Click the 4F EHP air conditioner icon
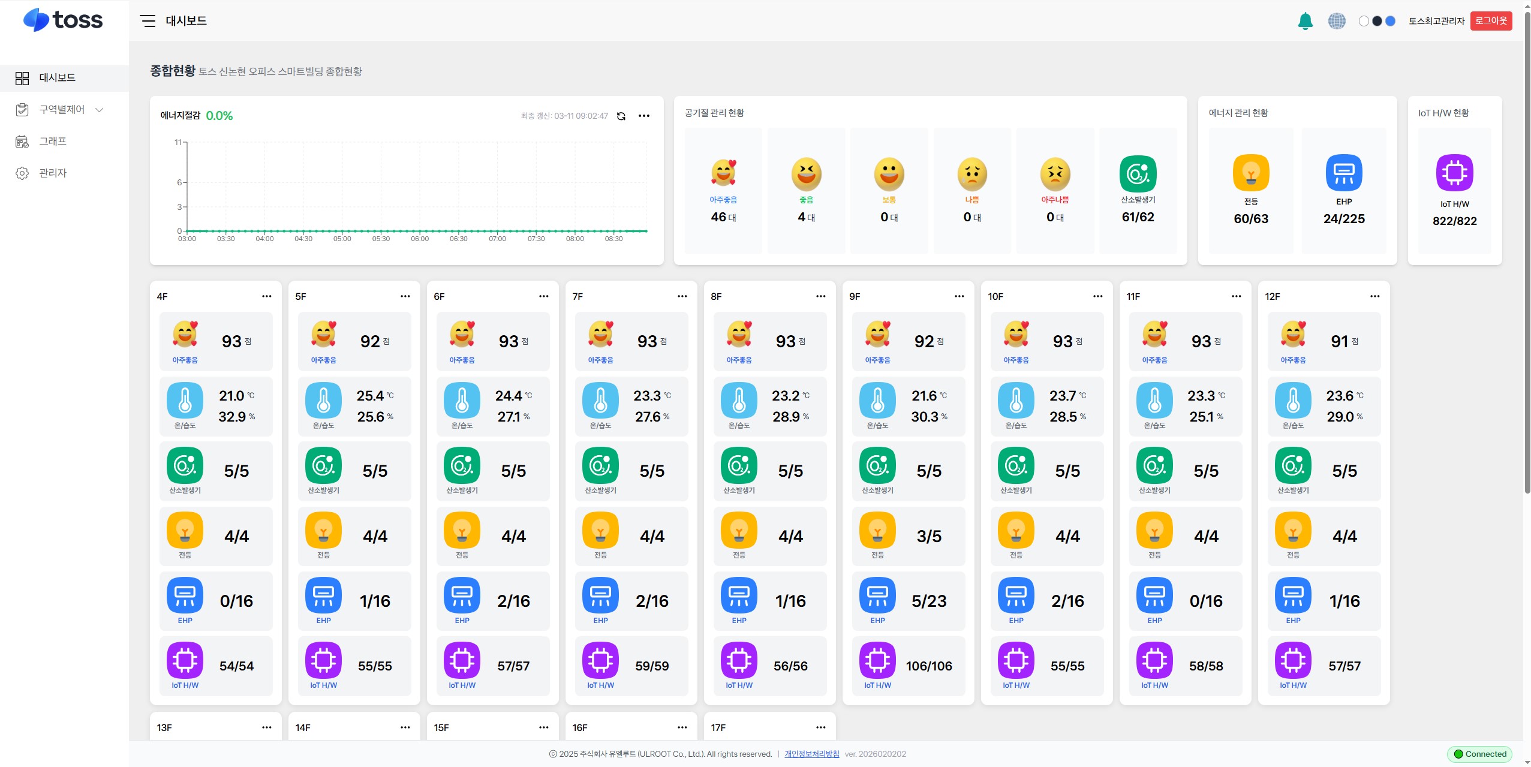The height and width of the screenshot is (767, 1531). [x=185, y=595]
